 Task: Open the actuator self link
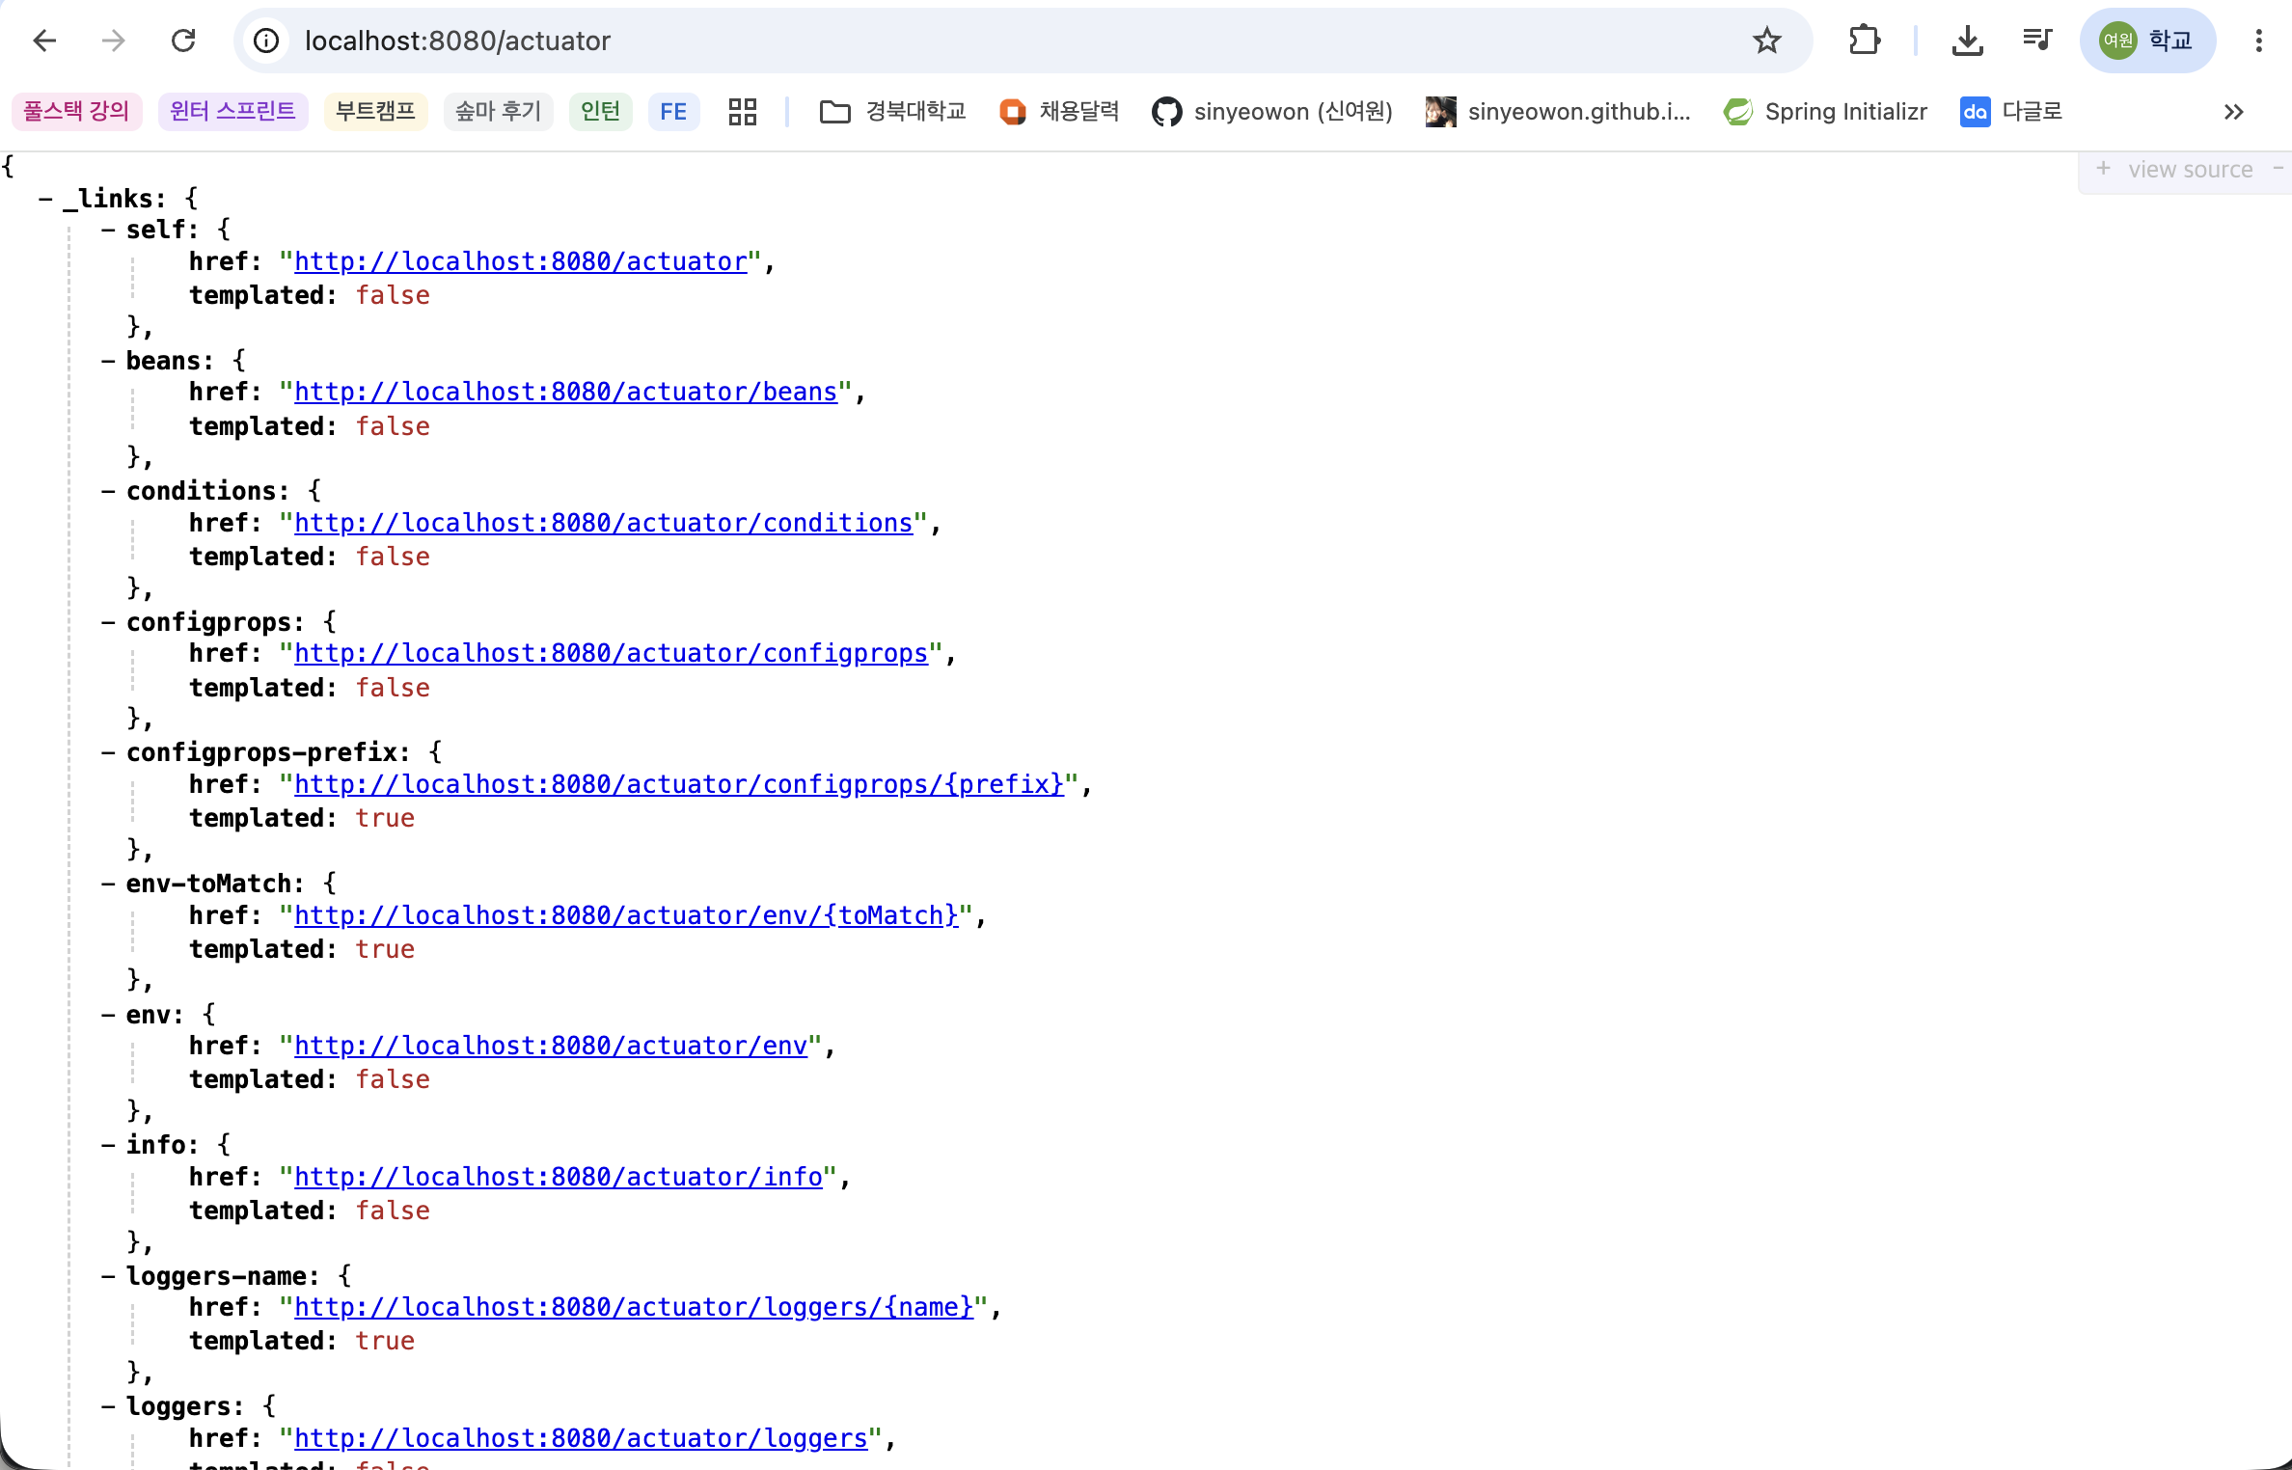[x=521, y=261]
